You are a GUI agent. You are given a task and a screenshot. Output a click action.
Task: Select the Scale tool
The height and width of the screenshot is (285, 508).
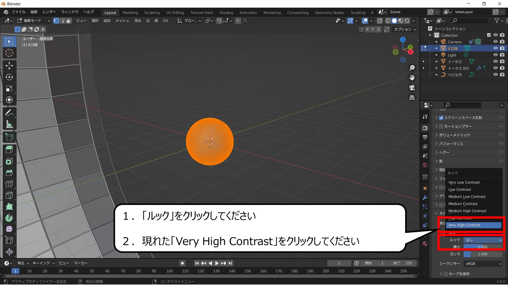9,88
